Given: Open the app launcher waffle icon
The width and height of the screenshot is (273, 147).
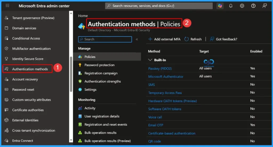Looking at the screenshot, I should click(7, 6).
